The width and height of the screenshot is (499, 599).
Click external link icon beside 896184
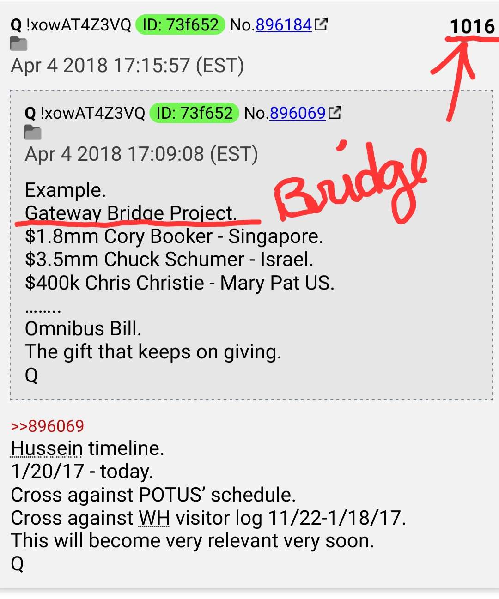pyautogui.click(x=321, y=24)
